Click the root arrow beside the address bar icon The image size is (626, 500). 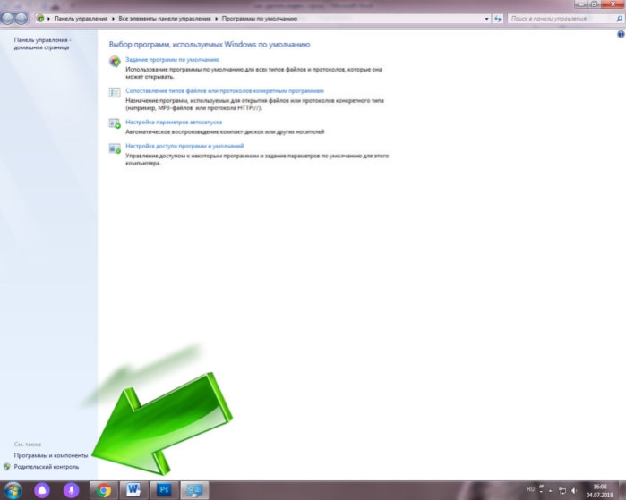[x=48, y=19]
